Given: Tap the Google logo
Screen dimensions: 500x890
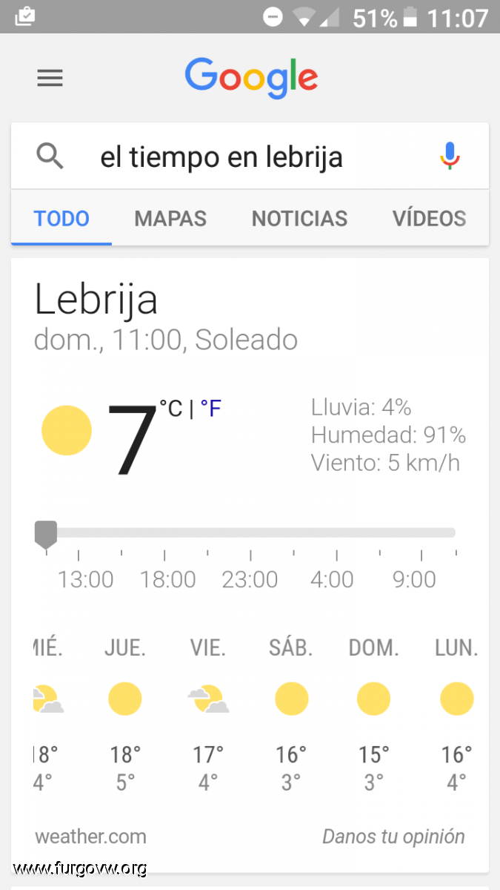Looking at the screenshot, I should click(251, 77).
